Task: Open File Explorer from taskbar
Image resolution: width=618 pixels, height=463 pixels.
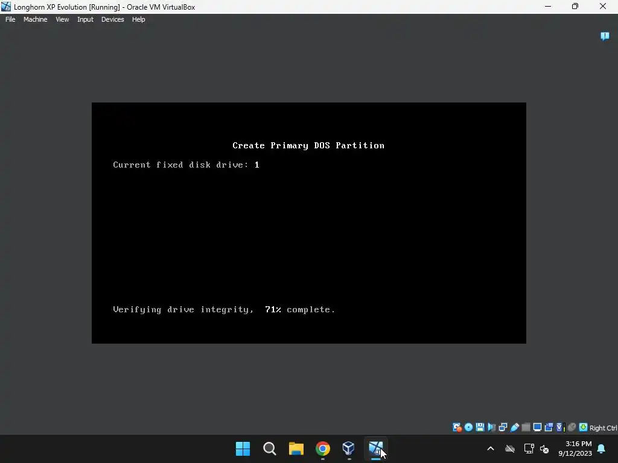Action: pos(296,449)
